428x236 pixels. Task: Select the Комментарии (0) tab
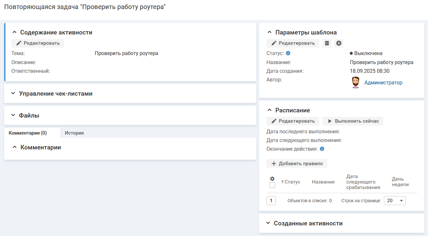[x=28, y=133]
